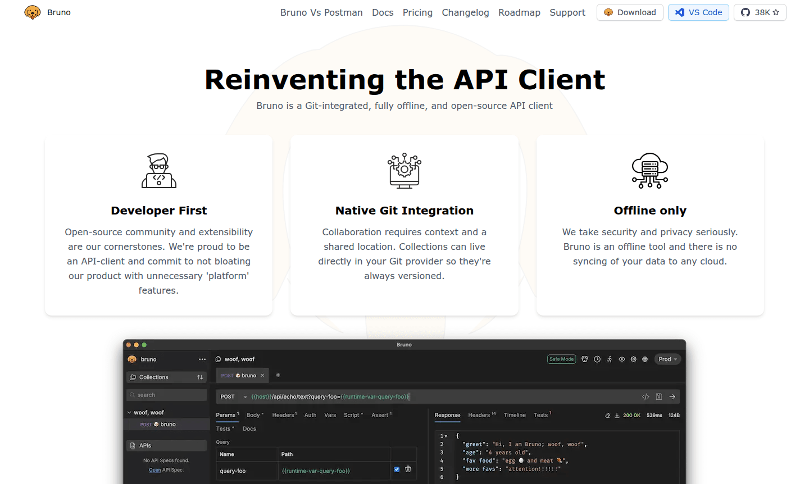Click the settings gear icon in Bruno's toolbar

click(634, 359)
